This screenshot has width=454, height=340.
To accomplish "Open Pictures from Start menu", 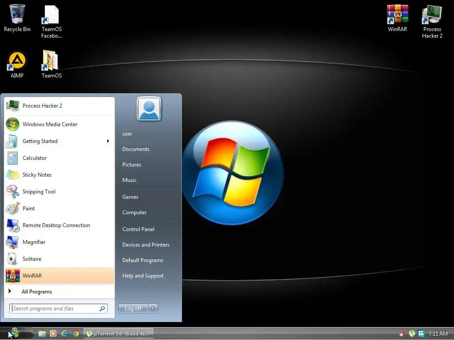I will tap(132, 165).
